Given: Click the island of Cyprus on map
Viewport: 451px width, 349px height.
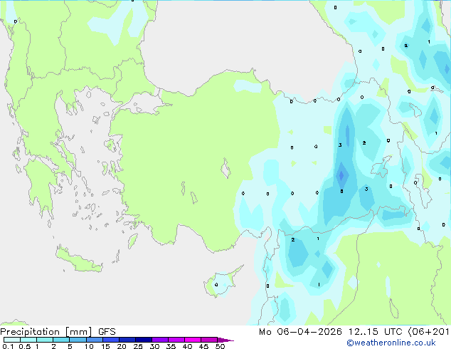Looking at the screenshot, I should [x=222, y=283].
